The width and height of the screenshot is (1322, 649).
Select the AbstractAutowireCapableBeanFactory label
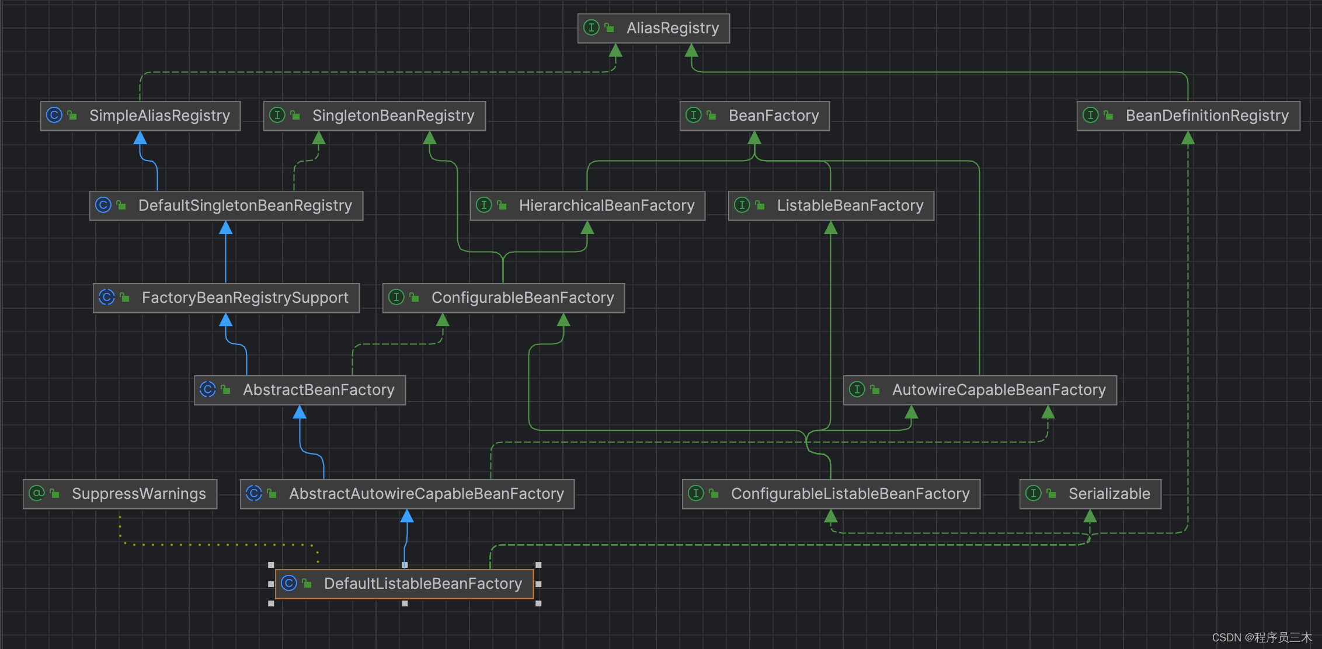(426, 494)
